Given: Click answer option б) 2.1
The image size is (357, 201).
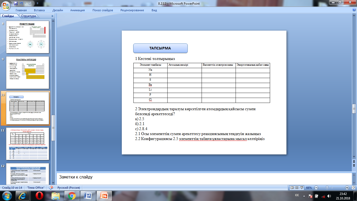Looking at the screenshot, I should (x=140, y=124).
